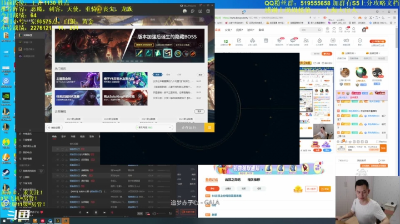This screenshot has width=400, height=224.
Task: Toggle heart on first song row in list
Action: coord(63,149)
